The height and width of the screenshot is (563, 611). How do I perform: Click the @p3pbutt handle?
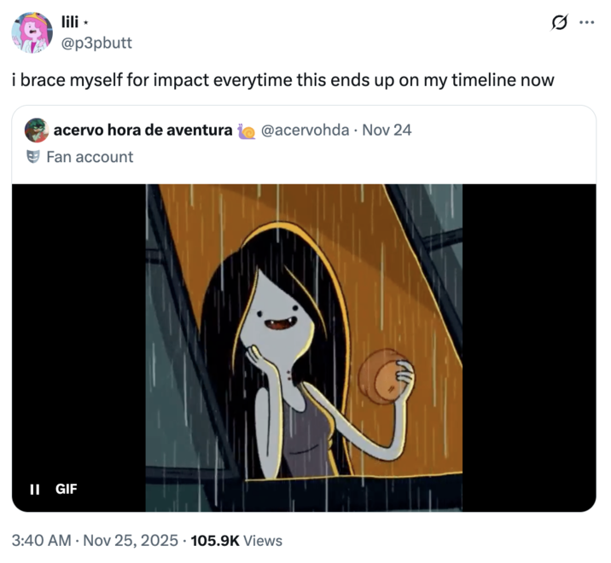[97, 42]
